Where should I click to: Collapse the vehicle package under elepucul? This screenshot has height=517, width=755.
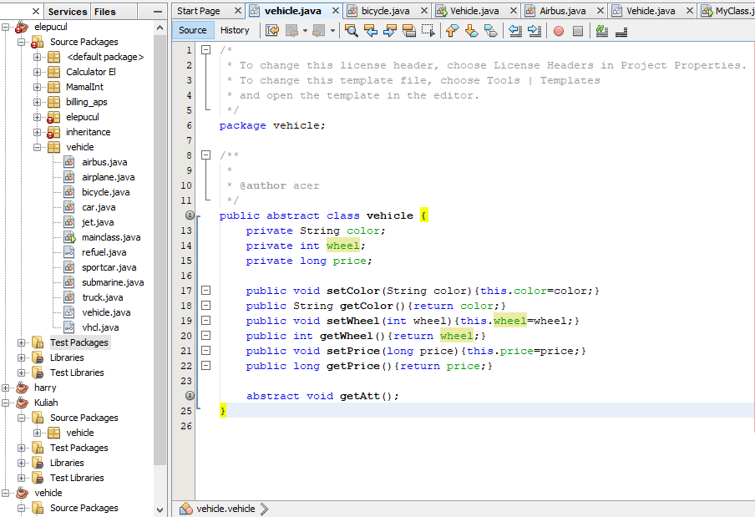[37, 147]
